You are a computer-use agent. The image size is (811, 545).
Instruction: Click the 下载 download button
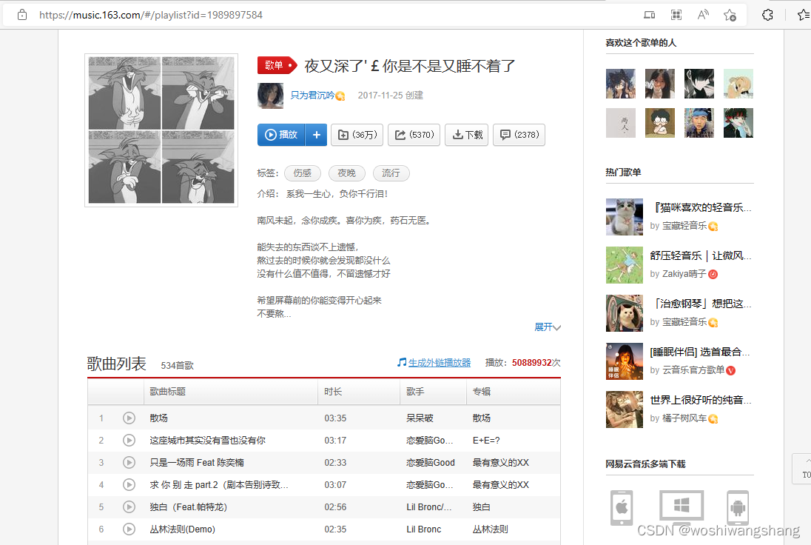(466, 135)
